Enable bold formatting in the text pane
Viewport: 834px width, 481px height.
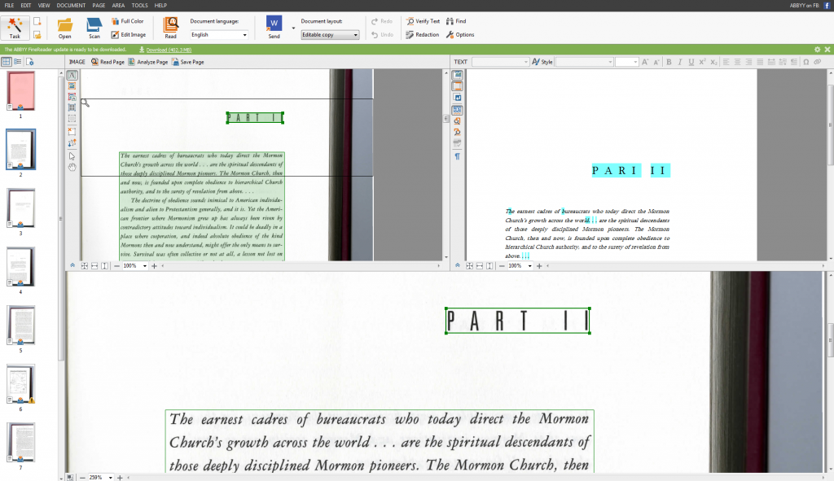[x=669, y=61]
